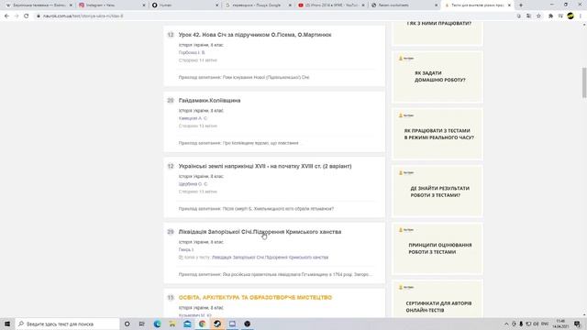
Task: Click the taskbar clock and date
Action: pyautogui.click(x=560, y=324)
